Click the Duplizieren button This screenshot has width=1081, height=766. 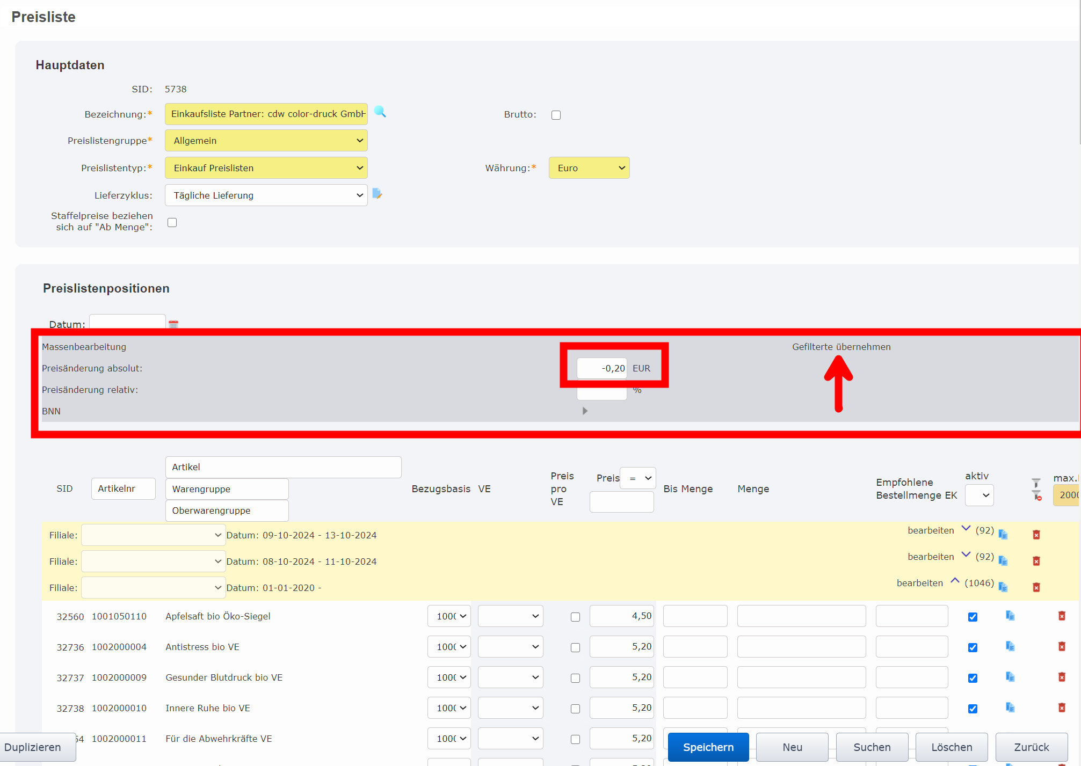pyautogui.click(x=33, y=747)
